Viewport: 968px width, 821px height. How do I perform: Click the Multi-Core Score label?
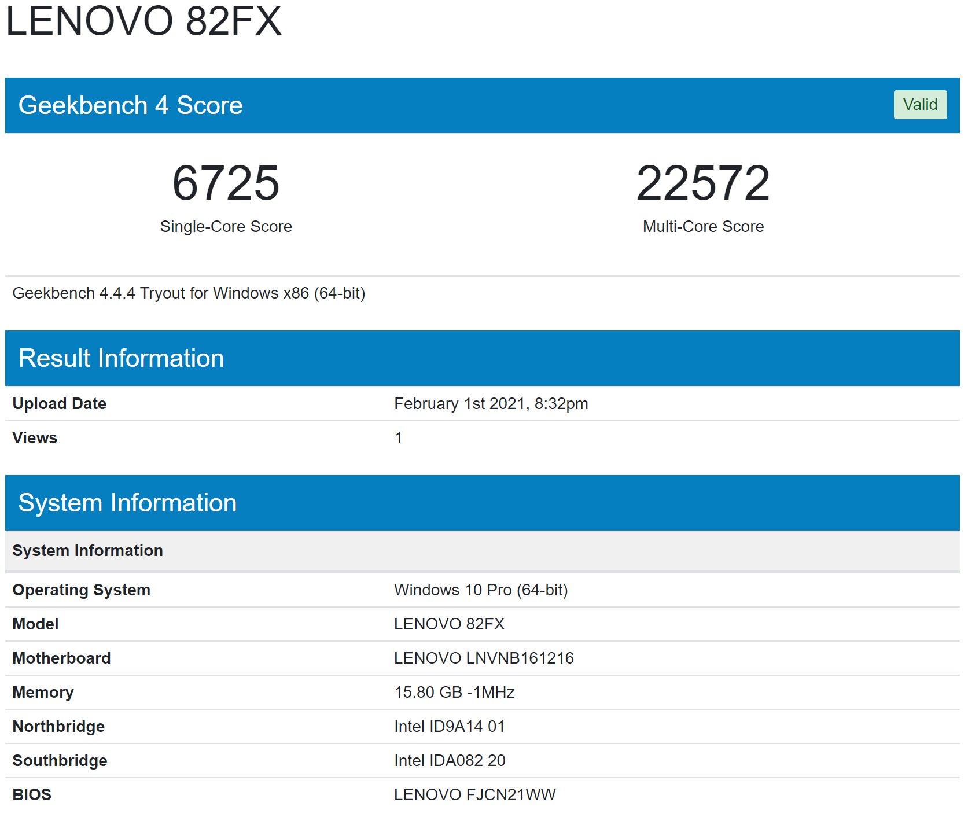pos(703,226)
